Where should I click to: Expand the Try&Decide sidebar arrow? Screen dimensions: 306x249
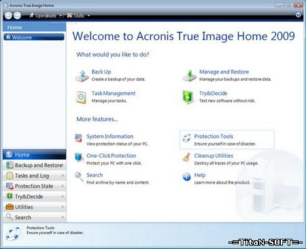click(x=63, y=197)
